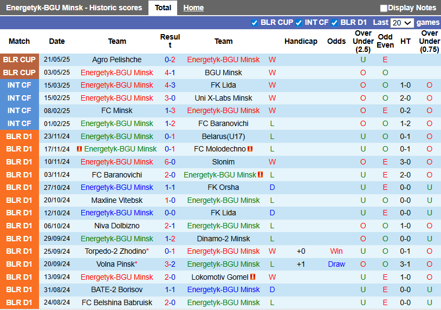441x310 pixels.
Task: Click the Win odds in Torpedo-2 Zhodino row
Action: (336, 251)
